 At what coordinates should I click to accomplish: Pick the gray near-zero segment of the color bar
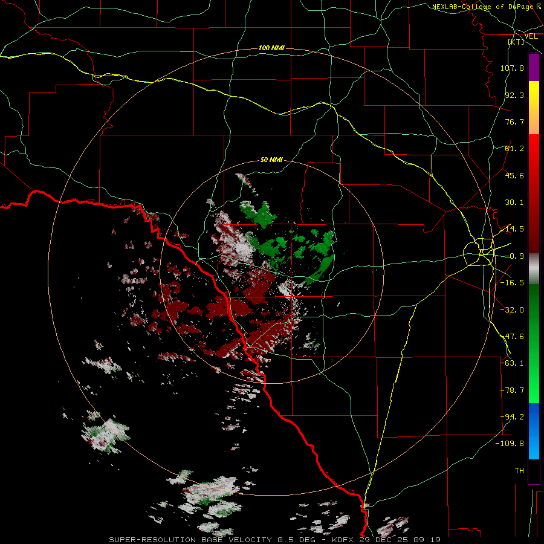(534, 269)
